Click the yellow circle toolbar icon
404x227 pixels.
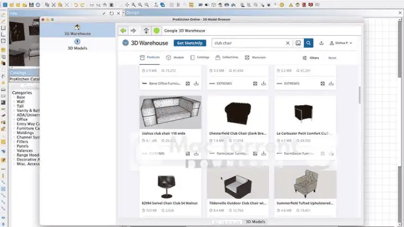pyautogui.click(x=282, y=5)
